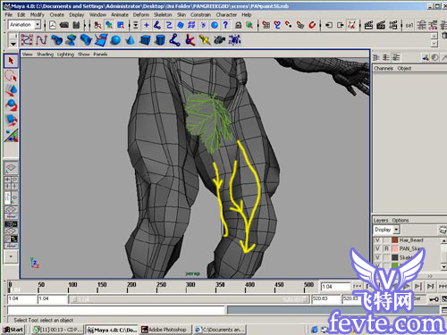Click the current frame field showing 1.04
This screenshot has height=335, width=447.
[335, 287]
